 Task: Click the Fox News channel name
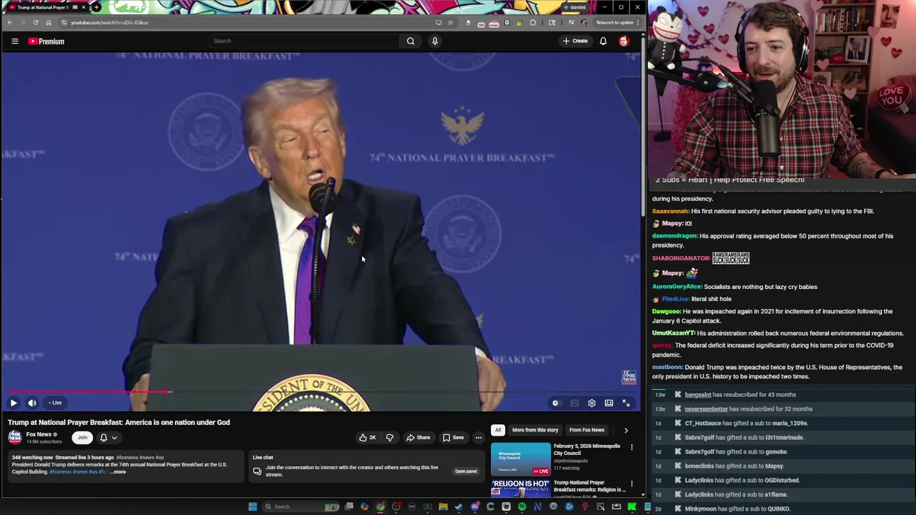tap(39, 434)
